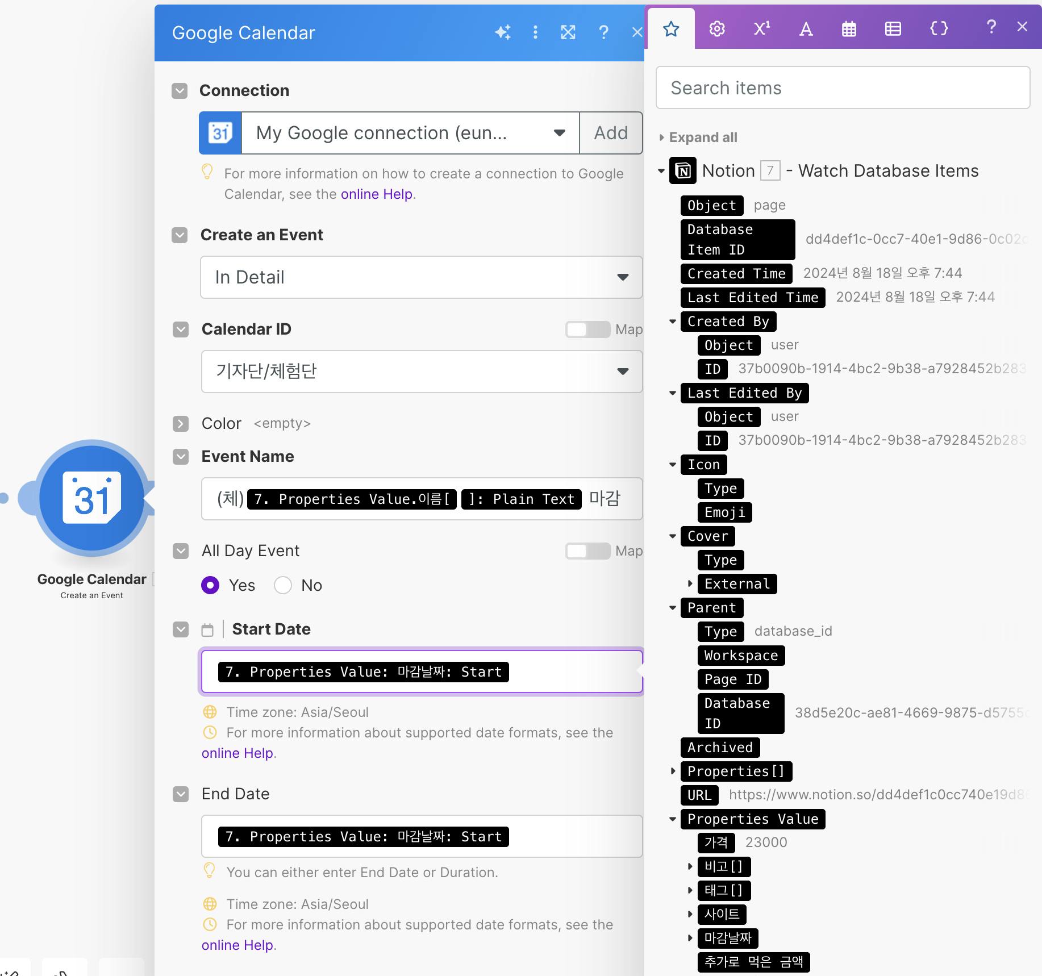The width and height of the screenshot is (1042, 976).
Task: Expand the 사이트 node
Action: click(690, 914)
